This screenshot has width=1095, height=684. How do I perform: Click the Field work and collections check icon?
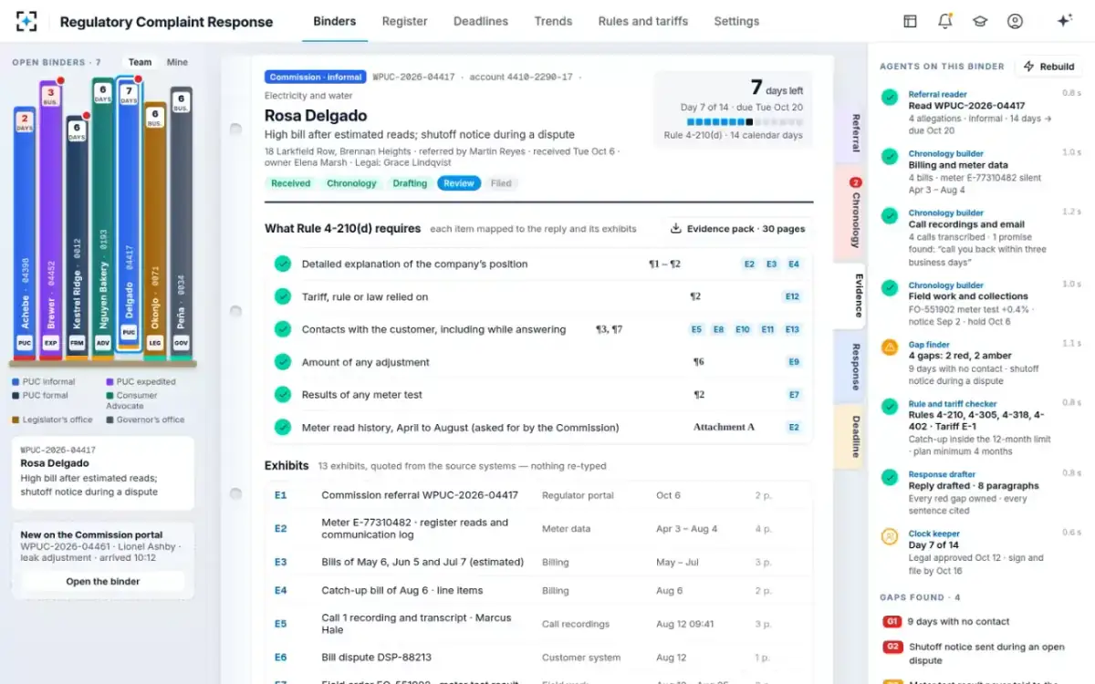[x=890, y=287]
